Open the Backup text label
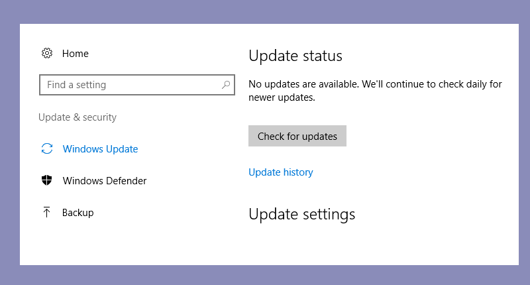This screenshot has width=530, height=285. tap(78, 213)
